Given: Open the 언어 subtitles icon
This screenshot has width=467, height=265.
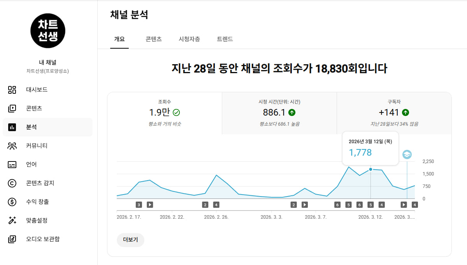Looking at the screenshot, I should point(12,165).
